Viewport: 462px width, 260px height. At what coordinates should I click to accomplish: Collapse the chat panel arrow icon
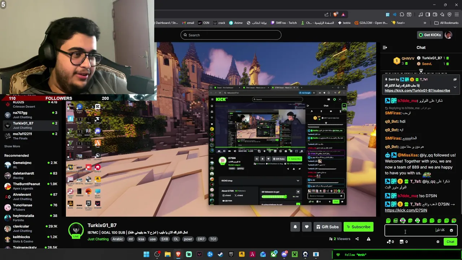pos(385,48)
